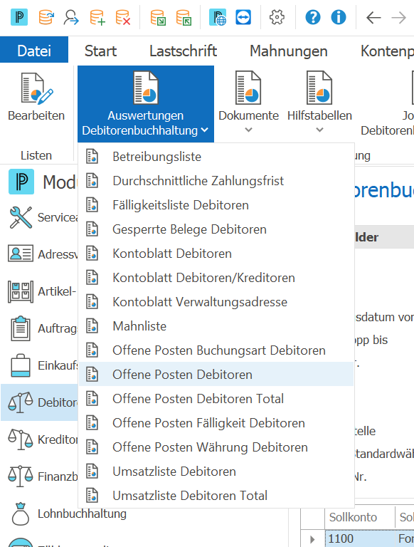Image resolution: width=414 pixels, height=547 pixels.
Task: Open the Artikel module shelf icon
Action: pyautogui.click(x=21, y=291)
